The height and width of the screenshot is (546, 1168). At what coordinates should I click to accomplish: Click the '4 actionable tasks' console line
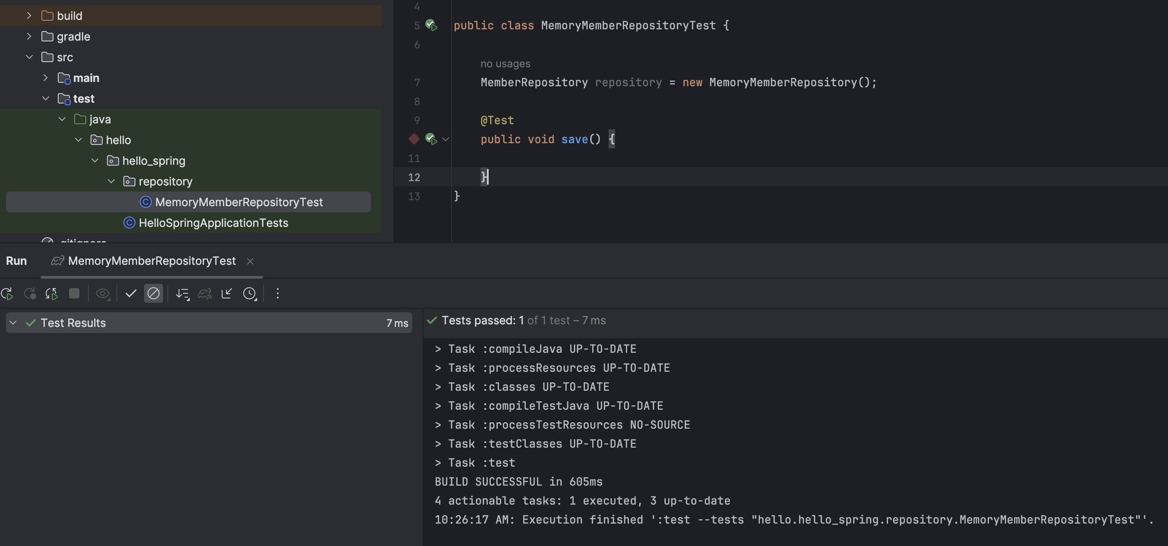point(582,501)
